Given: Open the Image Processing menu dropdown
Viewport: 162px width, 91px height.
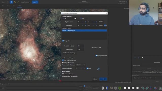Looking at the screenshot, I should click(26, 2).
